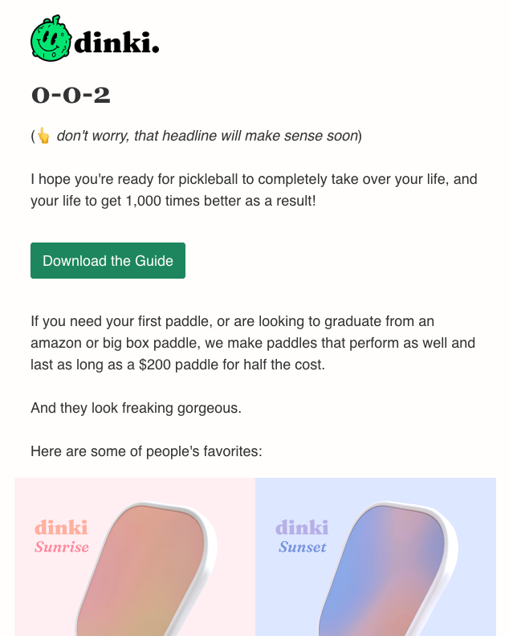
Task: Select the word Sunrise in pink script
Action: click(62, 547)
